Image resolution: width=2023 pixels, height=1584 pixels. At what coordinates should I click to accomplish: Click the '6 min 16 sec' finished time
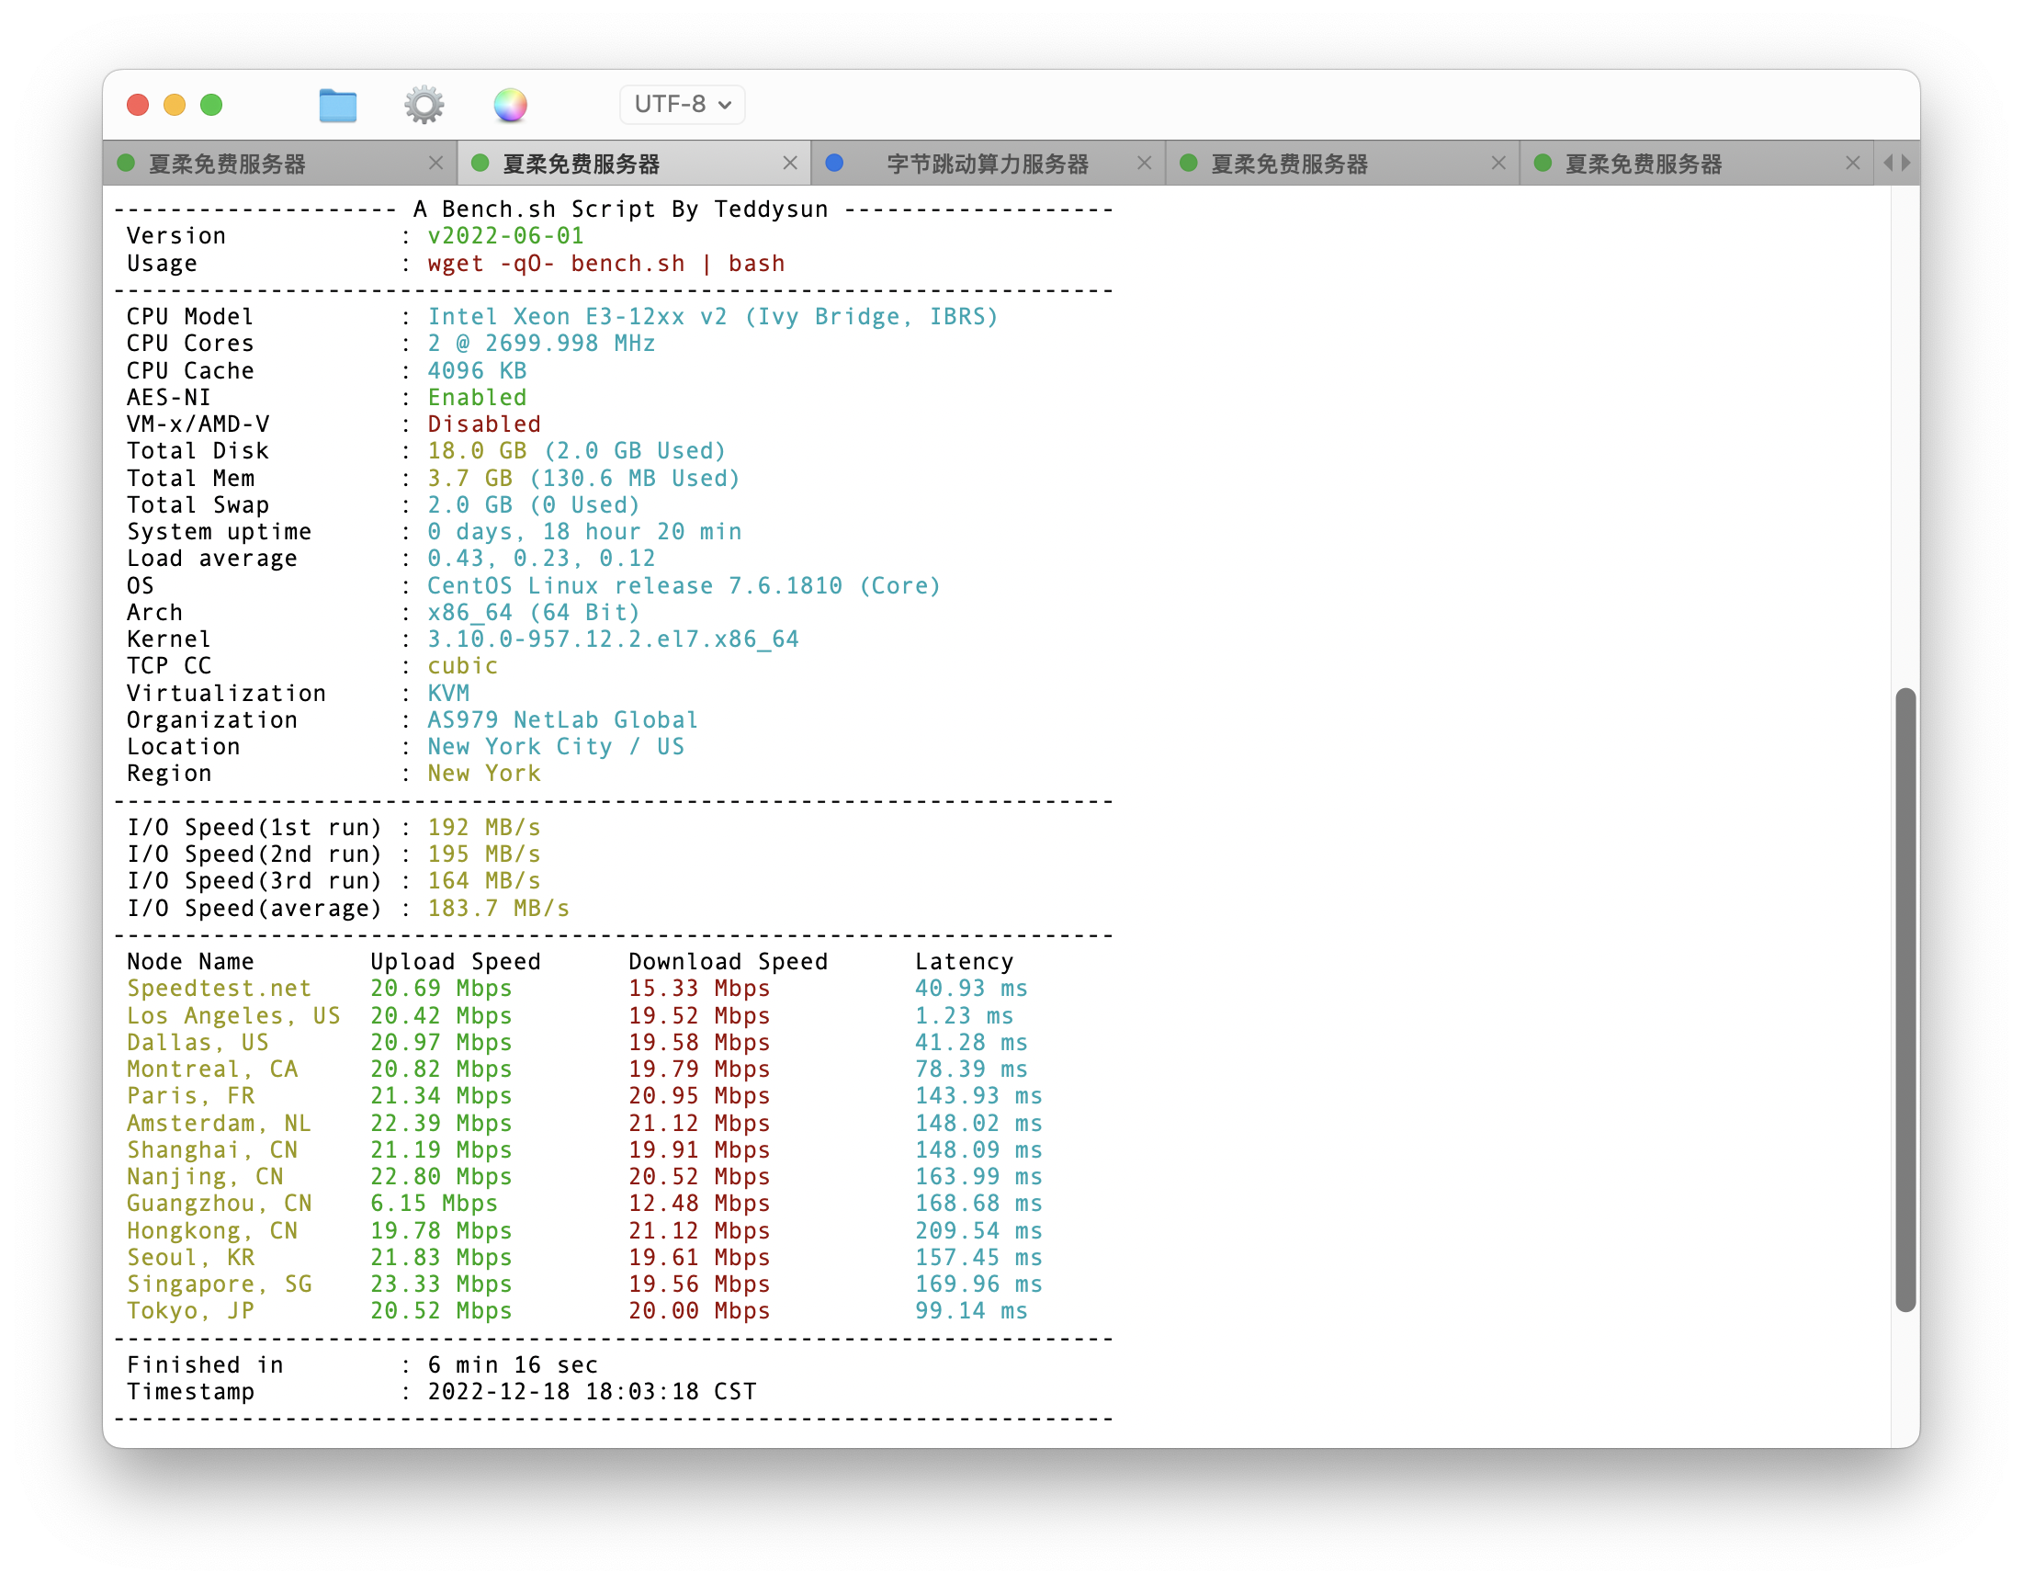pos(513,1366)
